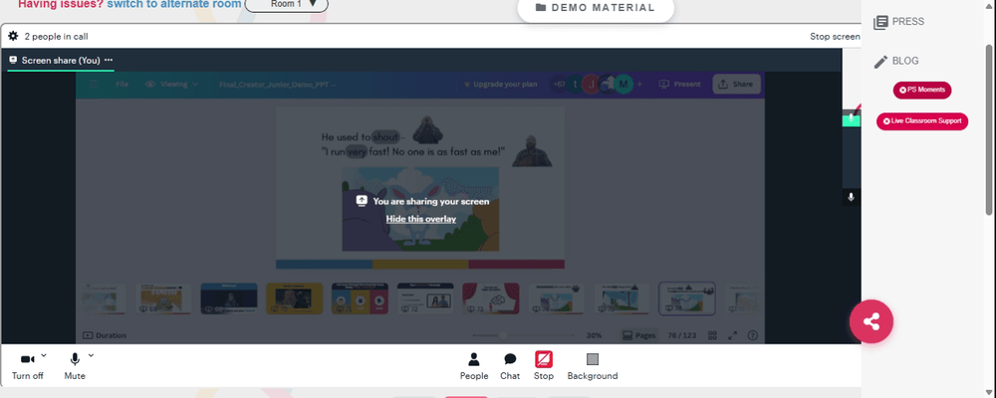
Task: Click the 'J' collaborator avatar
Action: 592,84
